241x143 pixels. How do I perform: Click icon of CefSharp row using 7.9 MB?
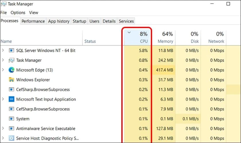[x=11, y=109]
